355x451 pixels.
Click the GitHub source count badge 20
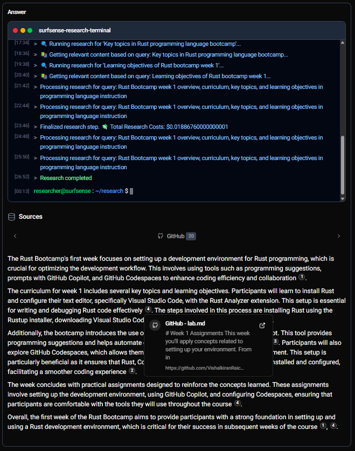[x=191, y=236]
